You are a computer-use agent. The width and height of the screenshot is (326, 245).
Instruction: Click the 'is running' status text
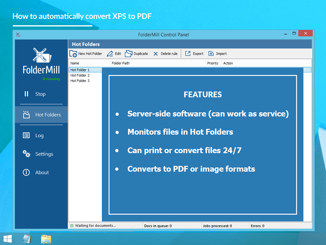coord(51,79)
